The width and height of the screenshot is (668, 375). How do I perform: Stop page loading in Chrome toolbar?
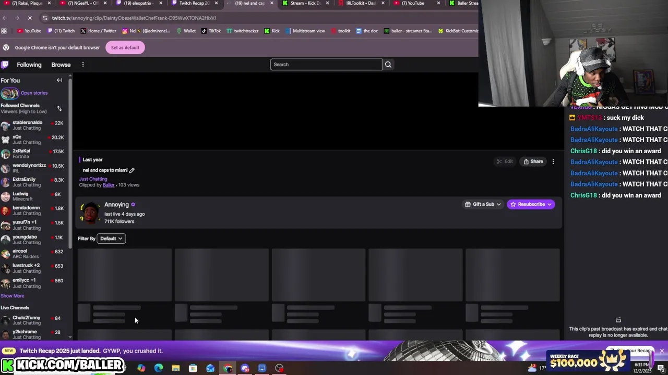pyautogui.click(x=30, y=18)
